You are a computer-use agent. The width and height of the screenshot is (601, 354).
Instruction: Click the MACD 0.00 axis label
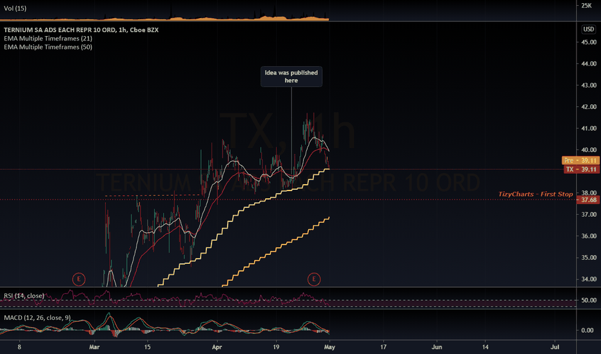pyautogui.click(x=587, y=330)
